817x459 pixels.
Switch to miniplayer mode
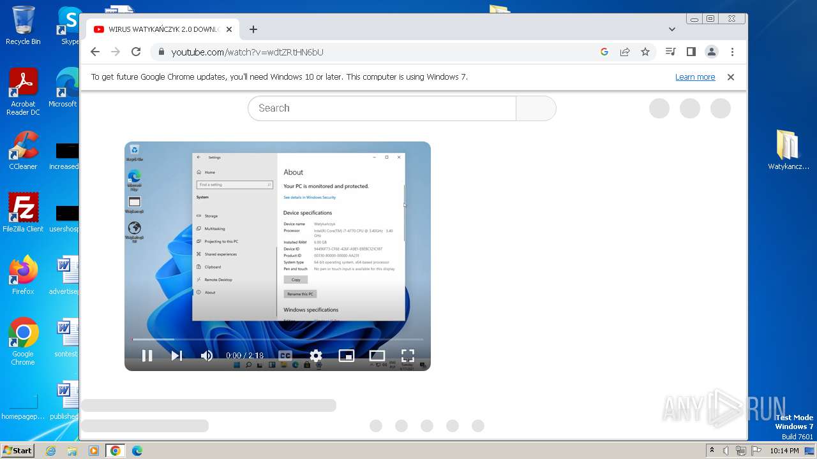[x=346, y=356]
